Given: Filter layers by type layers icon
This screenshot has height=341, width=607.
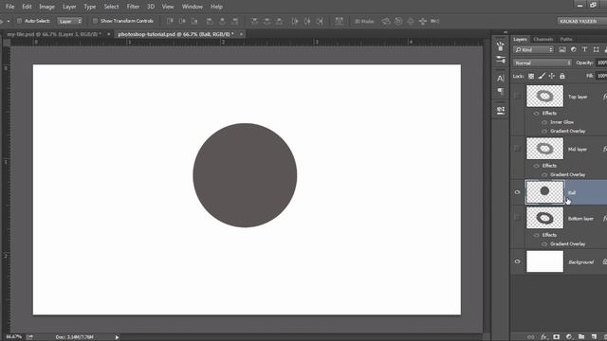Looking at the screenshot, I should pyautogui.click(x=584, y=49).
